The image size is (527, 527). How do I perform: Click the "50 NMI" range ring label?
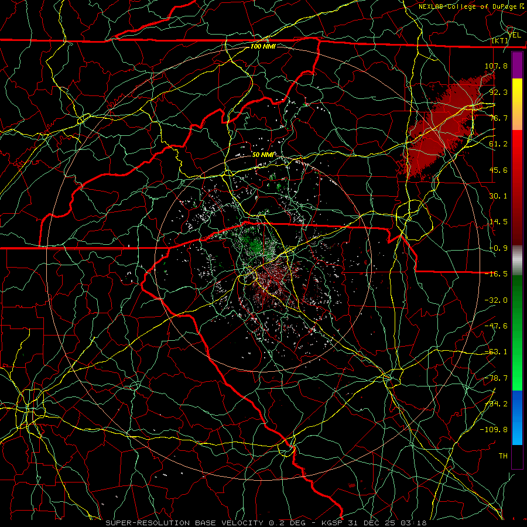point(263,155)
